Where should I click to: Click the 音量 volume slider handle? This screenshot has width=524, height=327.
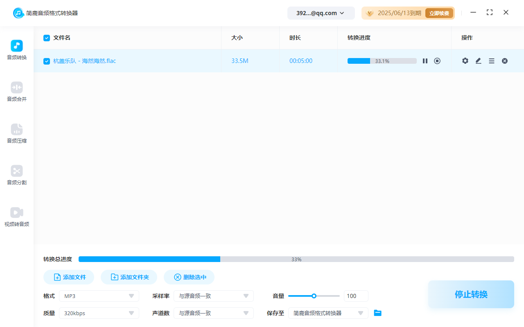point(314,296)
